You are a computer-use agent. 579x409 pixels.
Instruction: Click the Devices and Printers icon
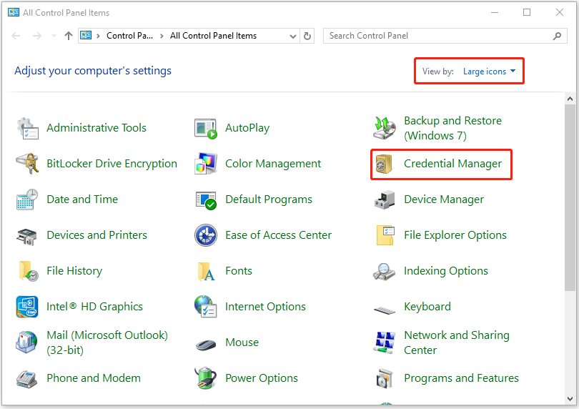coord(27,236)
